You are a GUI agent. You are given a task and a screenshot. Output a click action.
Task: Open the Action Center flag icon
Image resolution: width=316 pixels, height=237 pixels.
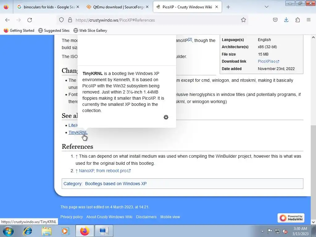[x=270, y=231]
